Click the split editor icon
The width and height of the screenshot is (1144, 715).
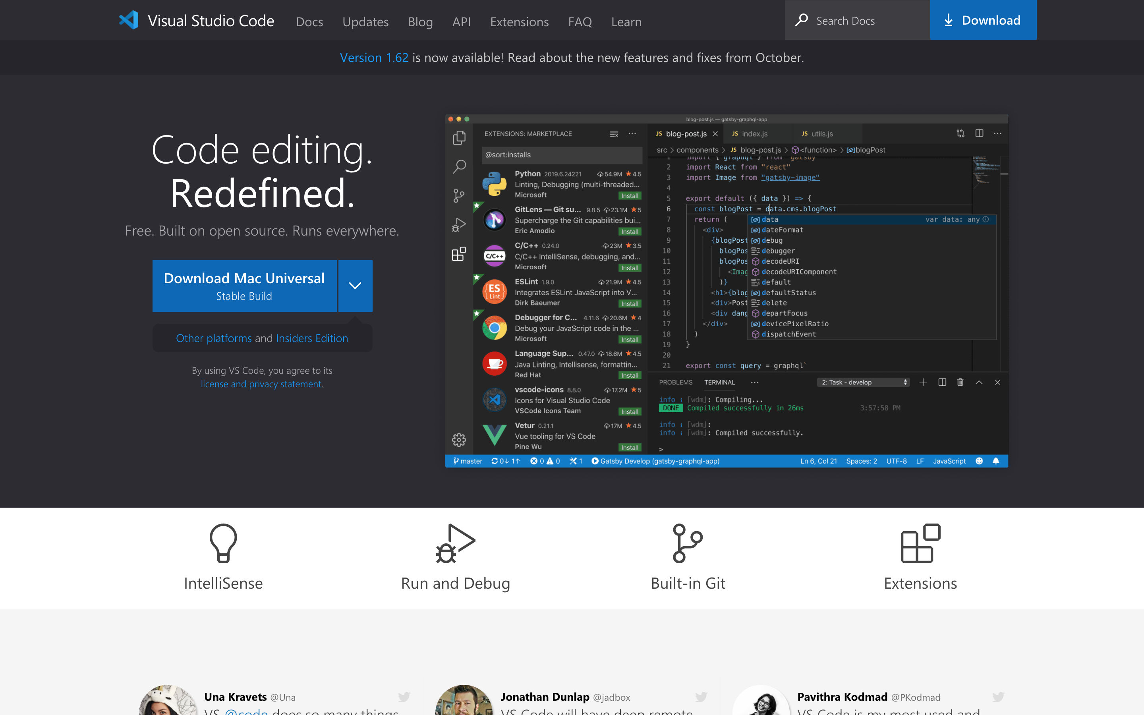click(x=979, y=133)
